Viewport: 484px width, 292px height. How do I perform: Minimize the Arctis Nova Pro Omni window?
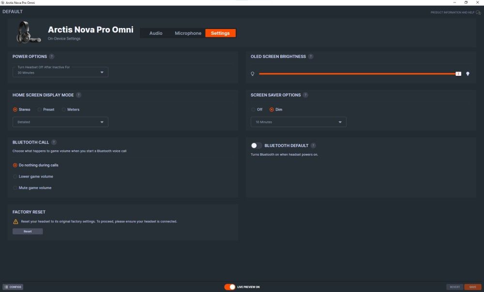click(454, 2)
